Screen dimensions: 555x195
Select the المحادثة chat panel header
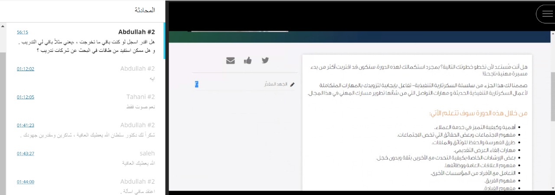tap(144, 10)
